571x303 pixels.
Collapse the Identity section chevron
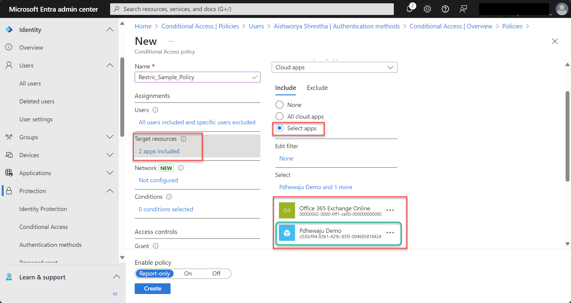coord(110,29)
